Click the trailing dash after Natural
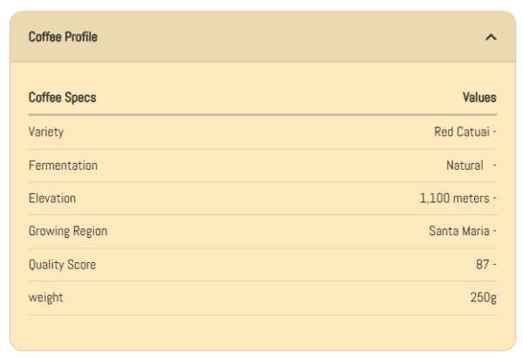 coord(494,165)
